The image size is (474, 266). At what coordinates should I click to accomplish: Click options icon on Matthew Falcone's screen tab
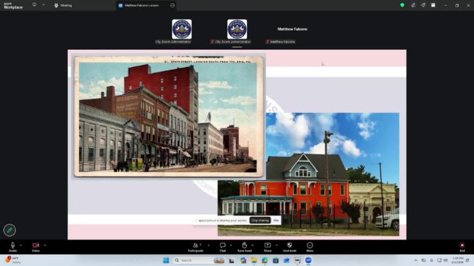point(172,5)
